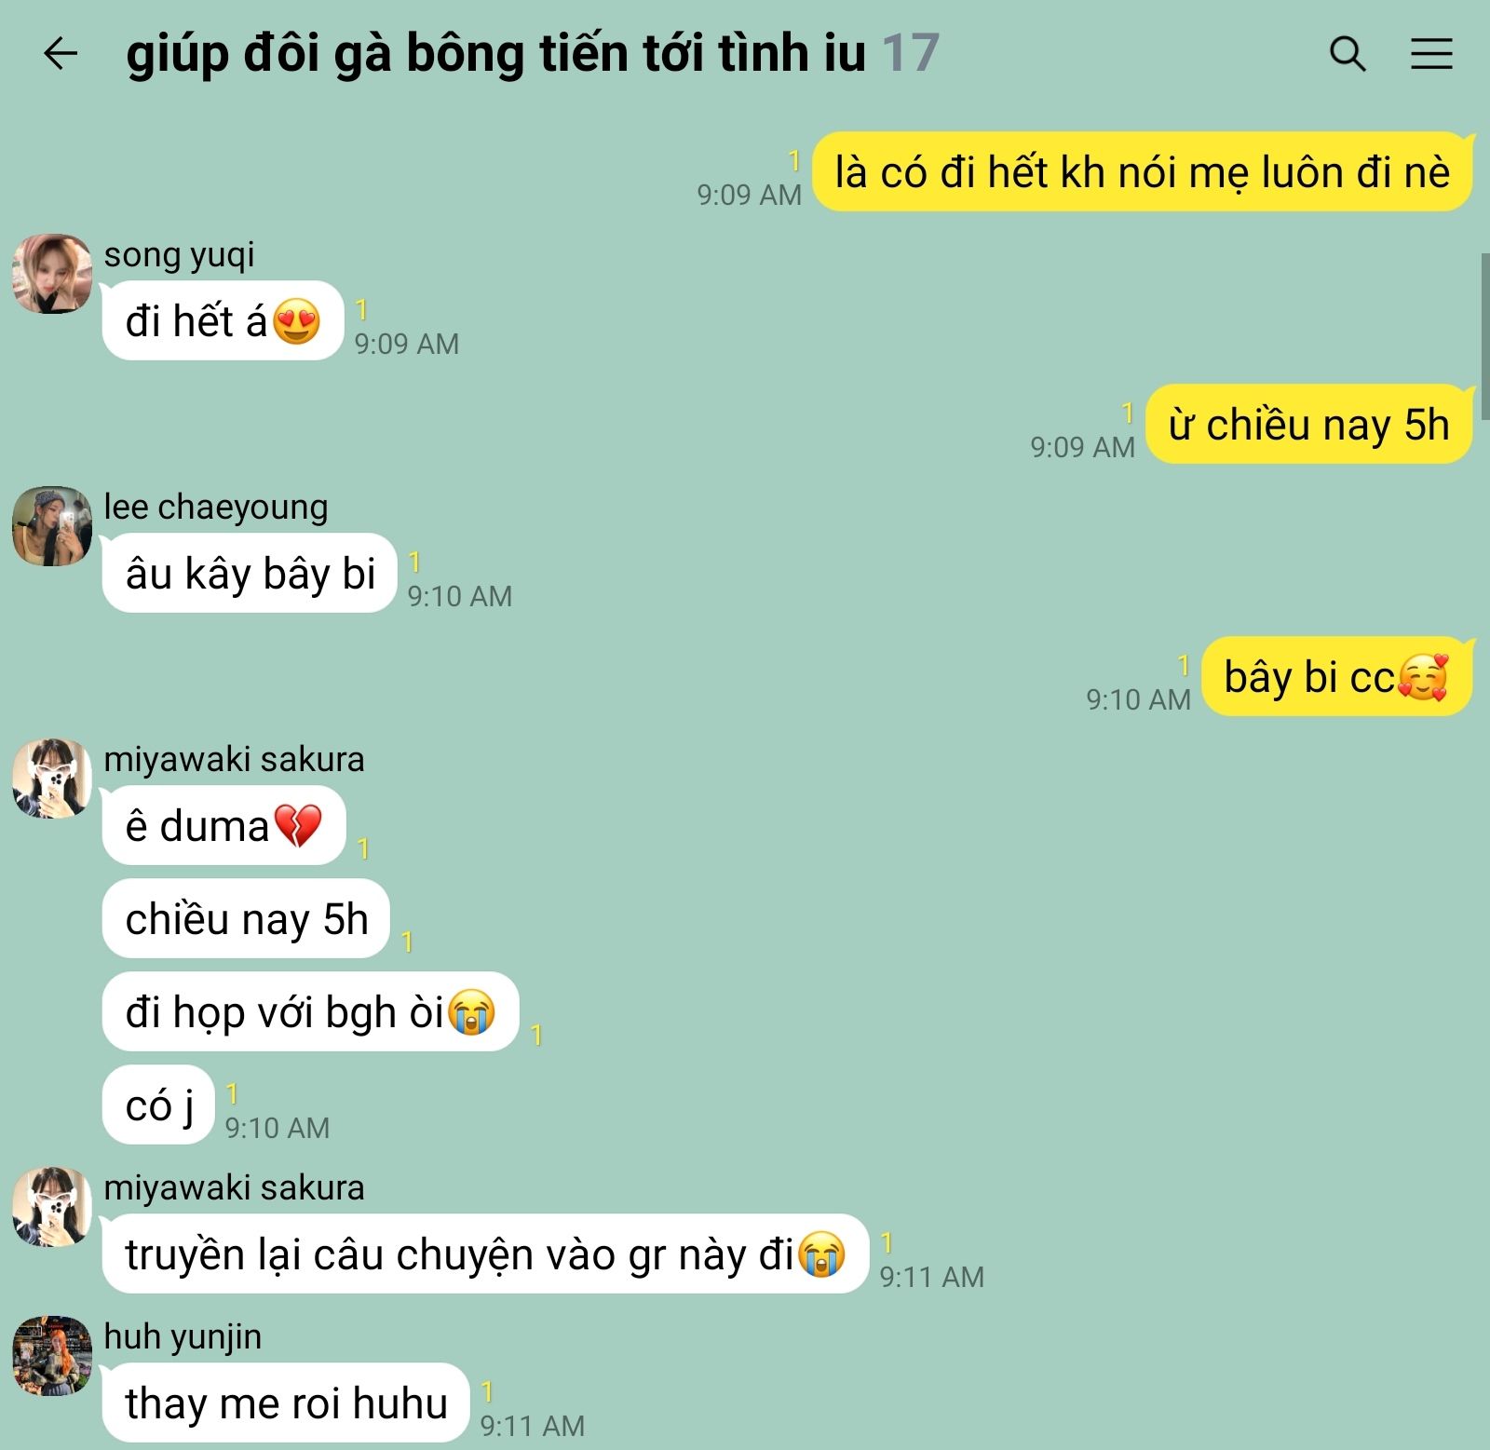The width and height of the screenshot is (1490, 1450).
Task: Tap the yellow bubble 'bây bi cc'
Action: [1337, 677]
